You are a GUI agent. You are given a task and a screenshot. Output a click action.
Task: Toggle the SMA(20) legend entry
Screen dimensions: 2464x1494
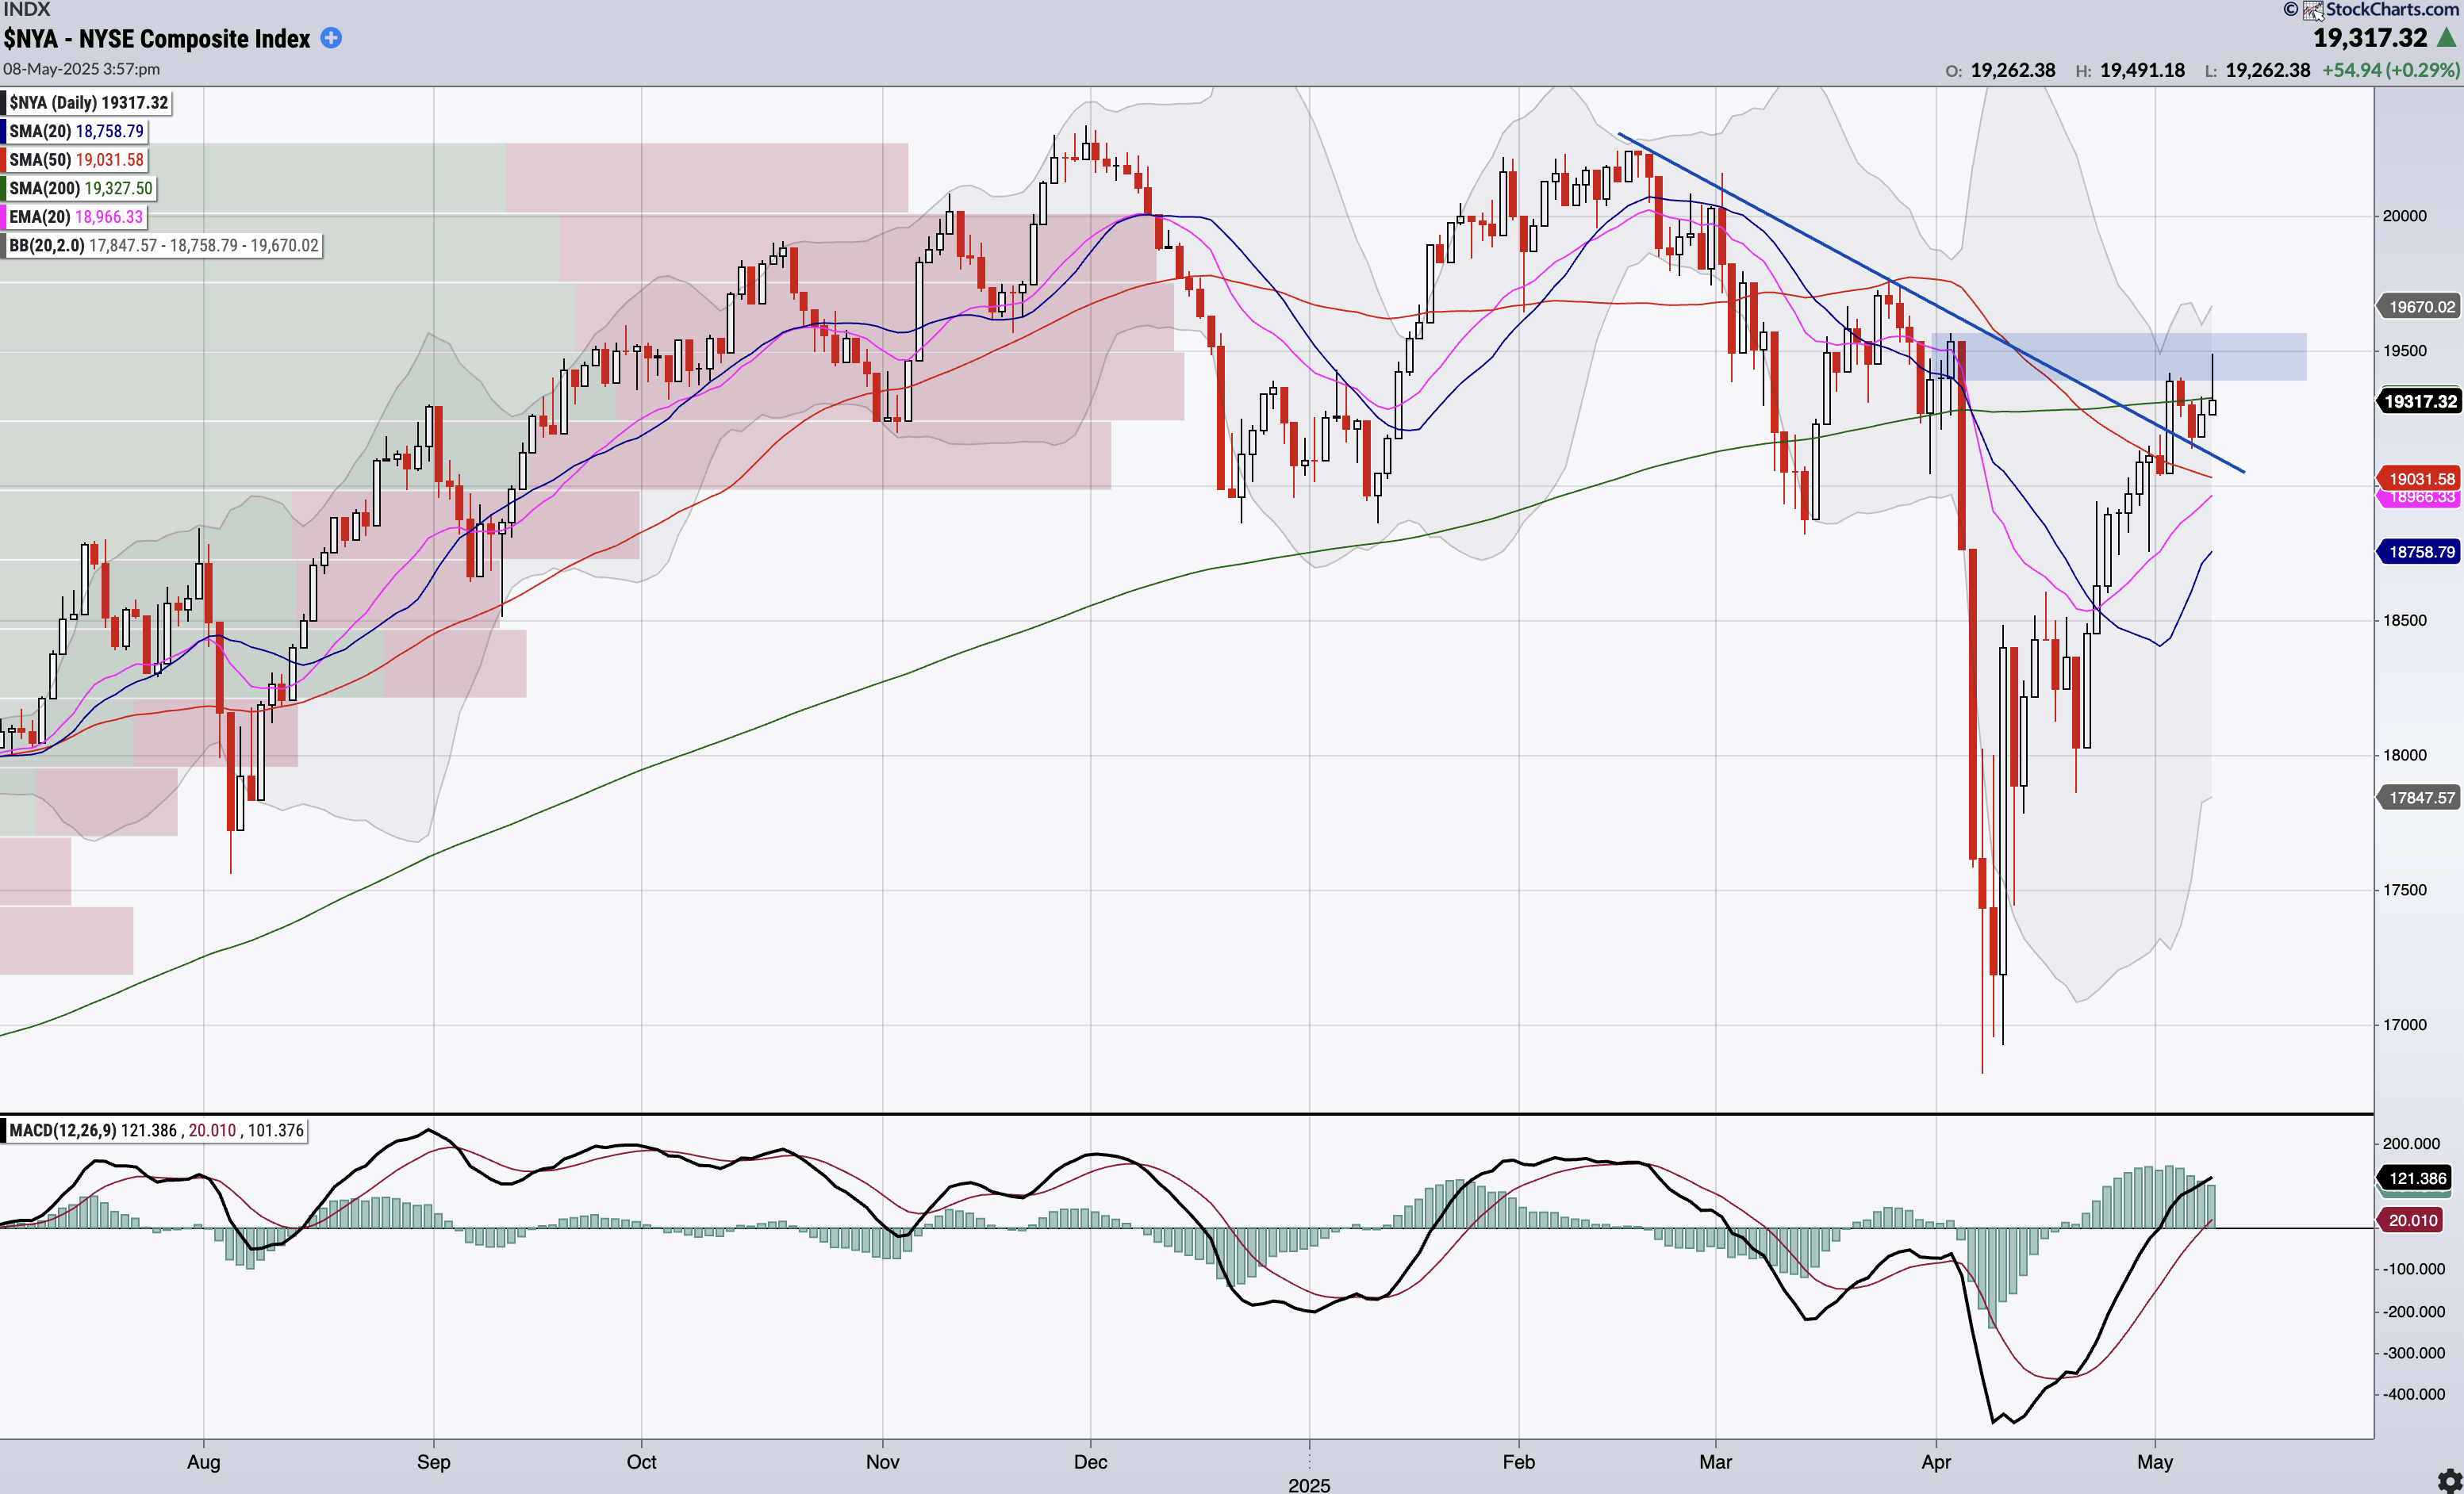pyautogui.click(x=76, y=131)
